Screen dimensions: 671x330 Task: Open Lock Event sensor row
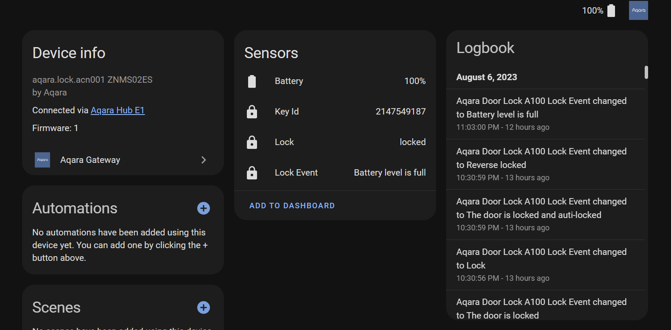pos(335,173)
